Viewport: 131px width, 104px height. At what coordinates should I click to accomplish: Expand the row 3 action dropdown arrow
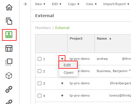(62, 83)
